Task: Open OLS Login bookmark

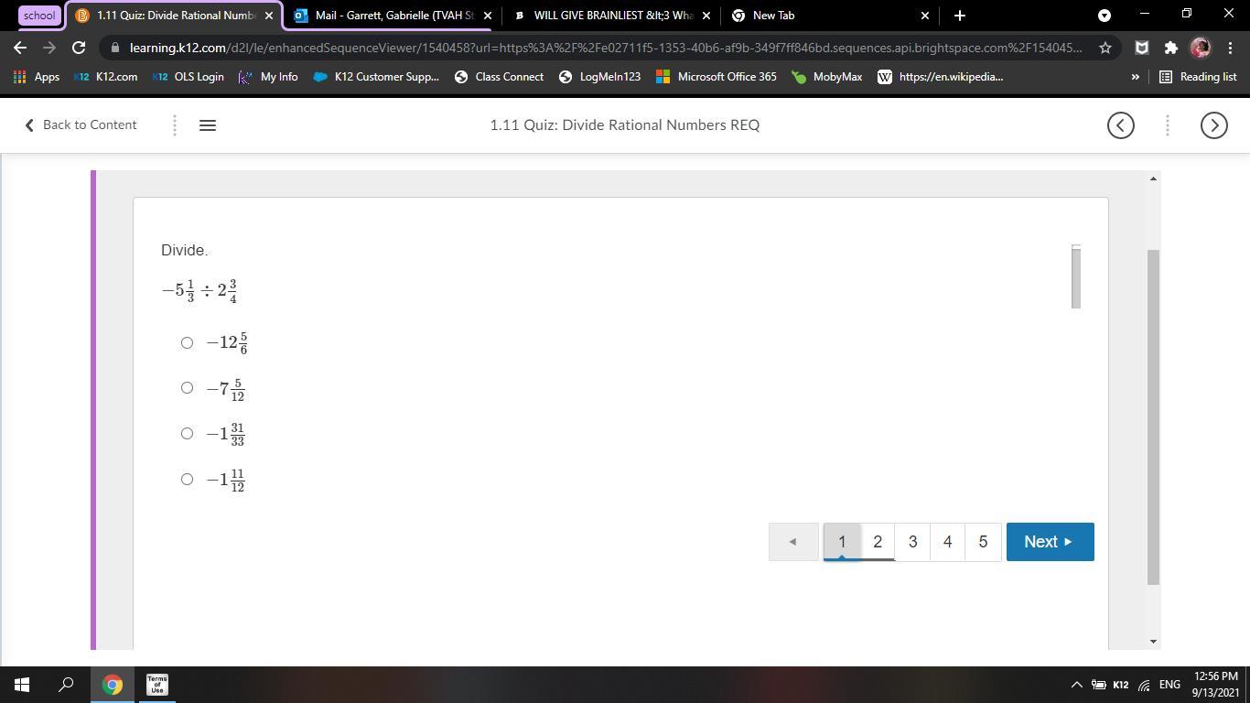Action: (188, 77)
